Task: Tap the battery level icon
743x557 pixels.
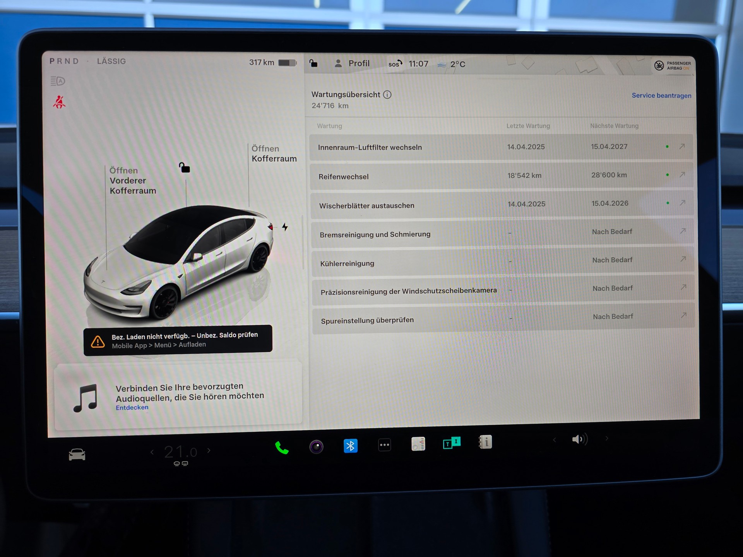Action: tap(288, 63)
